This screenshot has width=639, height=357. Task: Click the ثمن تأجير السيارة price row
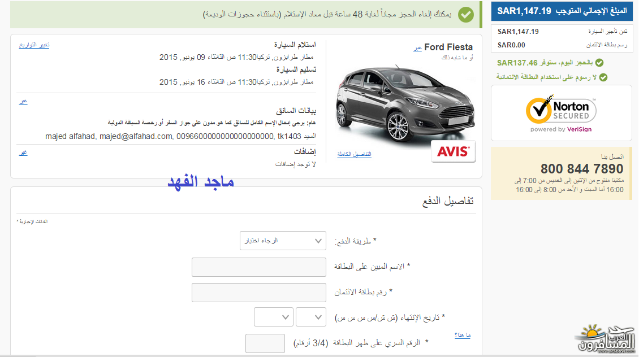pos(562,31)
